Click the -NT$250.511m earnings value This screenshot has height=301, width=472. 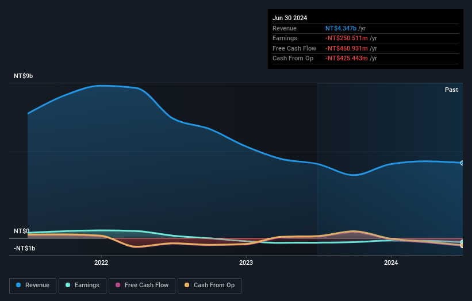click(347, 38)
